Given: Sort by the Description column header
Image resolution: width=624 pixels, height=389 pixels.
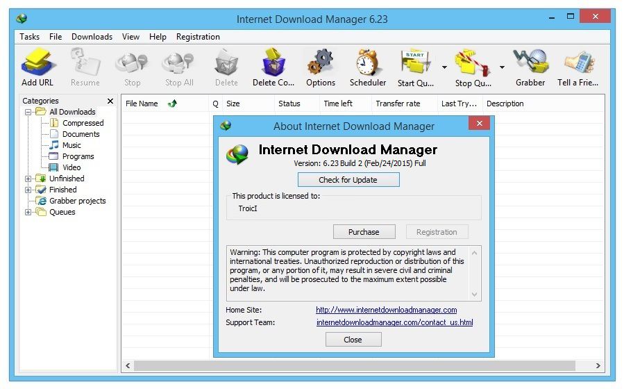Looking at the screenshot, I should point(505,104).
